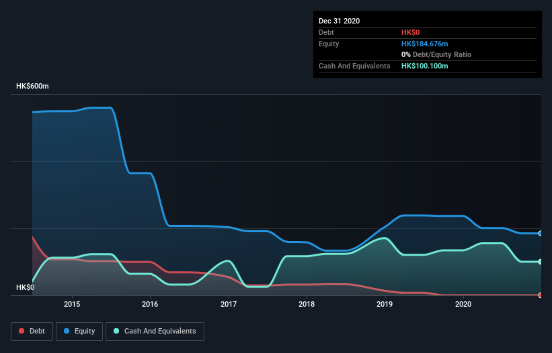
Task: Toggle the Debt legend button
Action: tap(32, 332)
